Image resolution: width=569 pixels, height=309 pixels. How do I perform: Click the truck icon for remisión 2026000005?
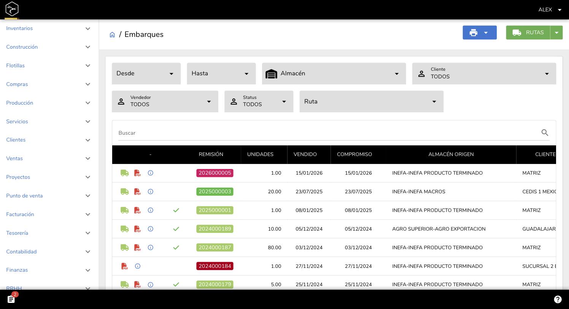pyautogui.click(x=124, y=173)
